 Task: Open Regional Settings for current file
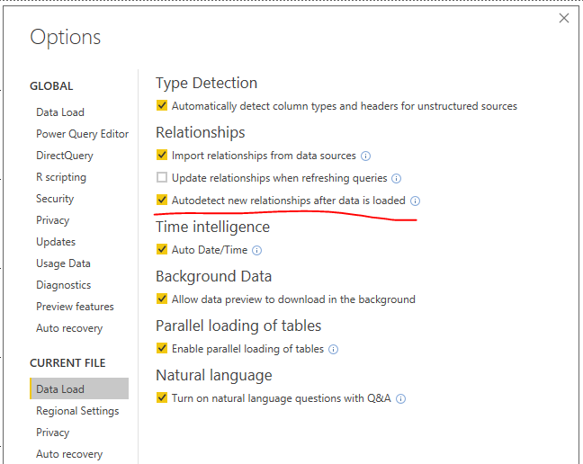tap(77, 411)
